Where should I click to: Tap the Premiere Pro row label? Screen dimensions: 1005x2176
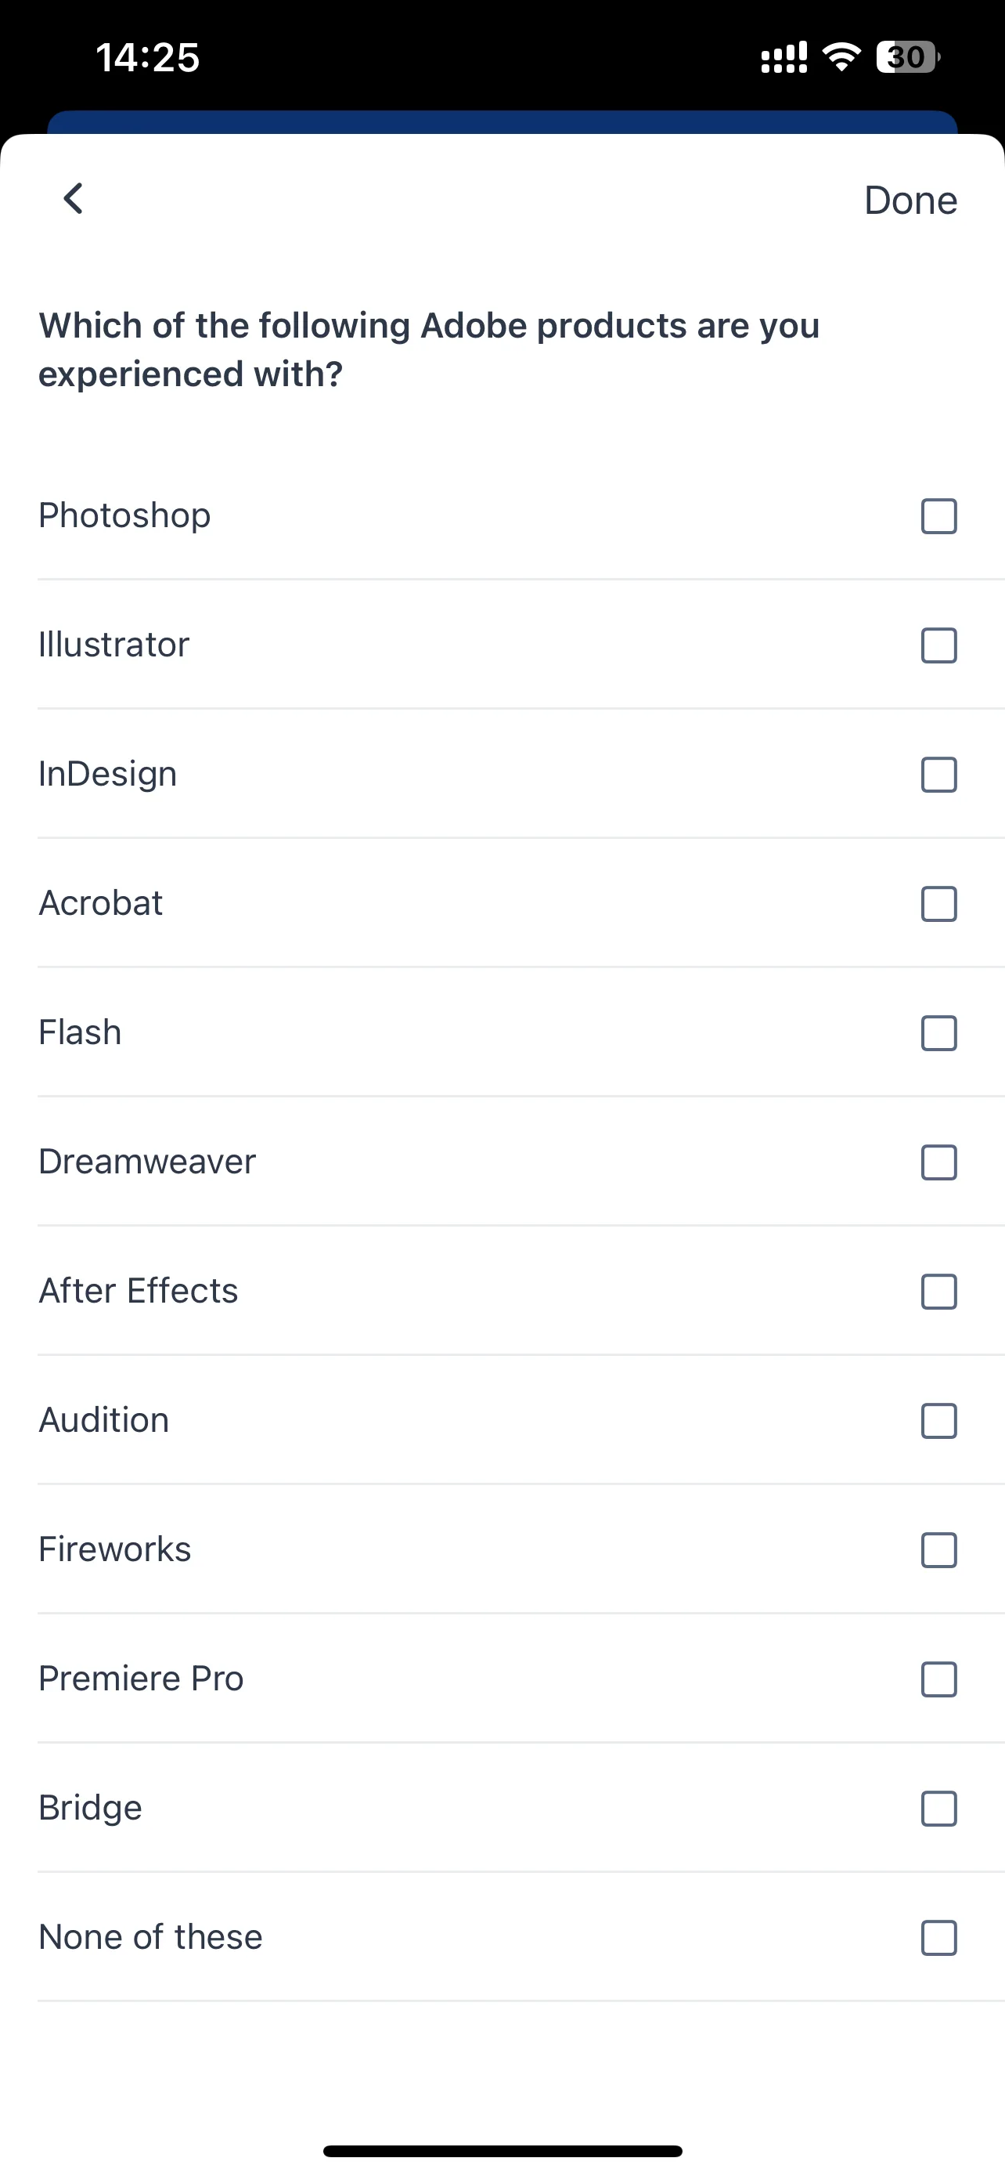[141, 1679]
